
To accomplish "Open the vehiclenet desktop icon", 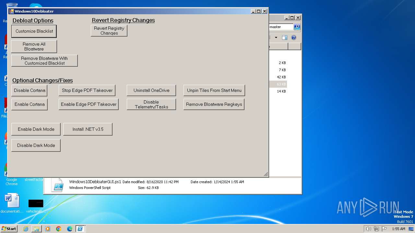I will [x=36, y=206].
